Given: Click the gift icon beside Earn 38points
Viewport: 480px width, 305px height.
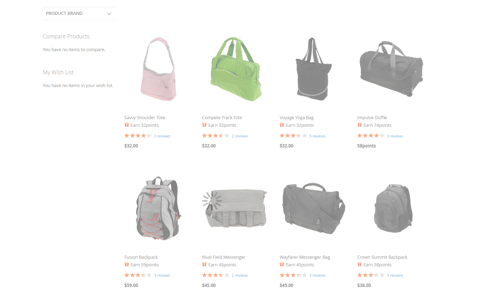Looking at the screenshot, I should click(359, 265).
